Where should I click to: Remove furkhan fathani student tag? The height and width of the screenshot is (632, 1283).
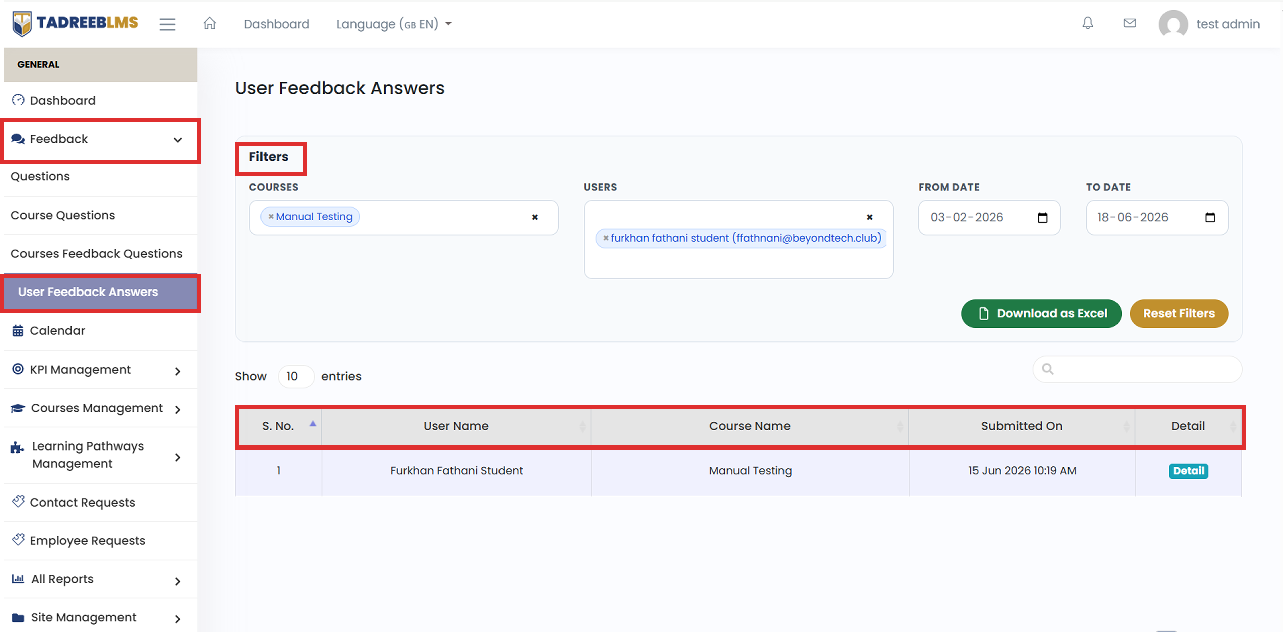click(x=606, y=238)
